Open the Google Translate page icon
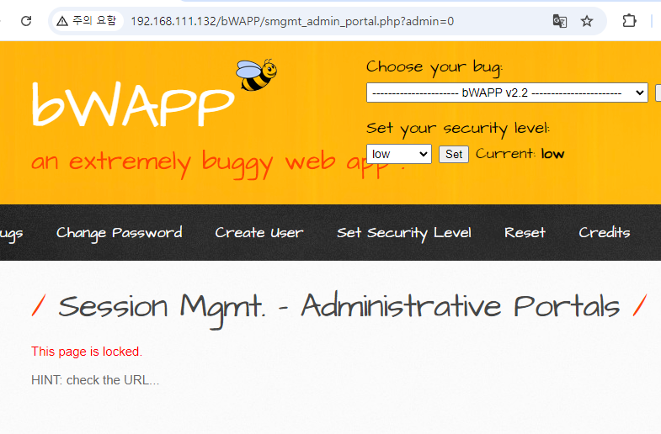 click(x=559, y=21)
